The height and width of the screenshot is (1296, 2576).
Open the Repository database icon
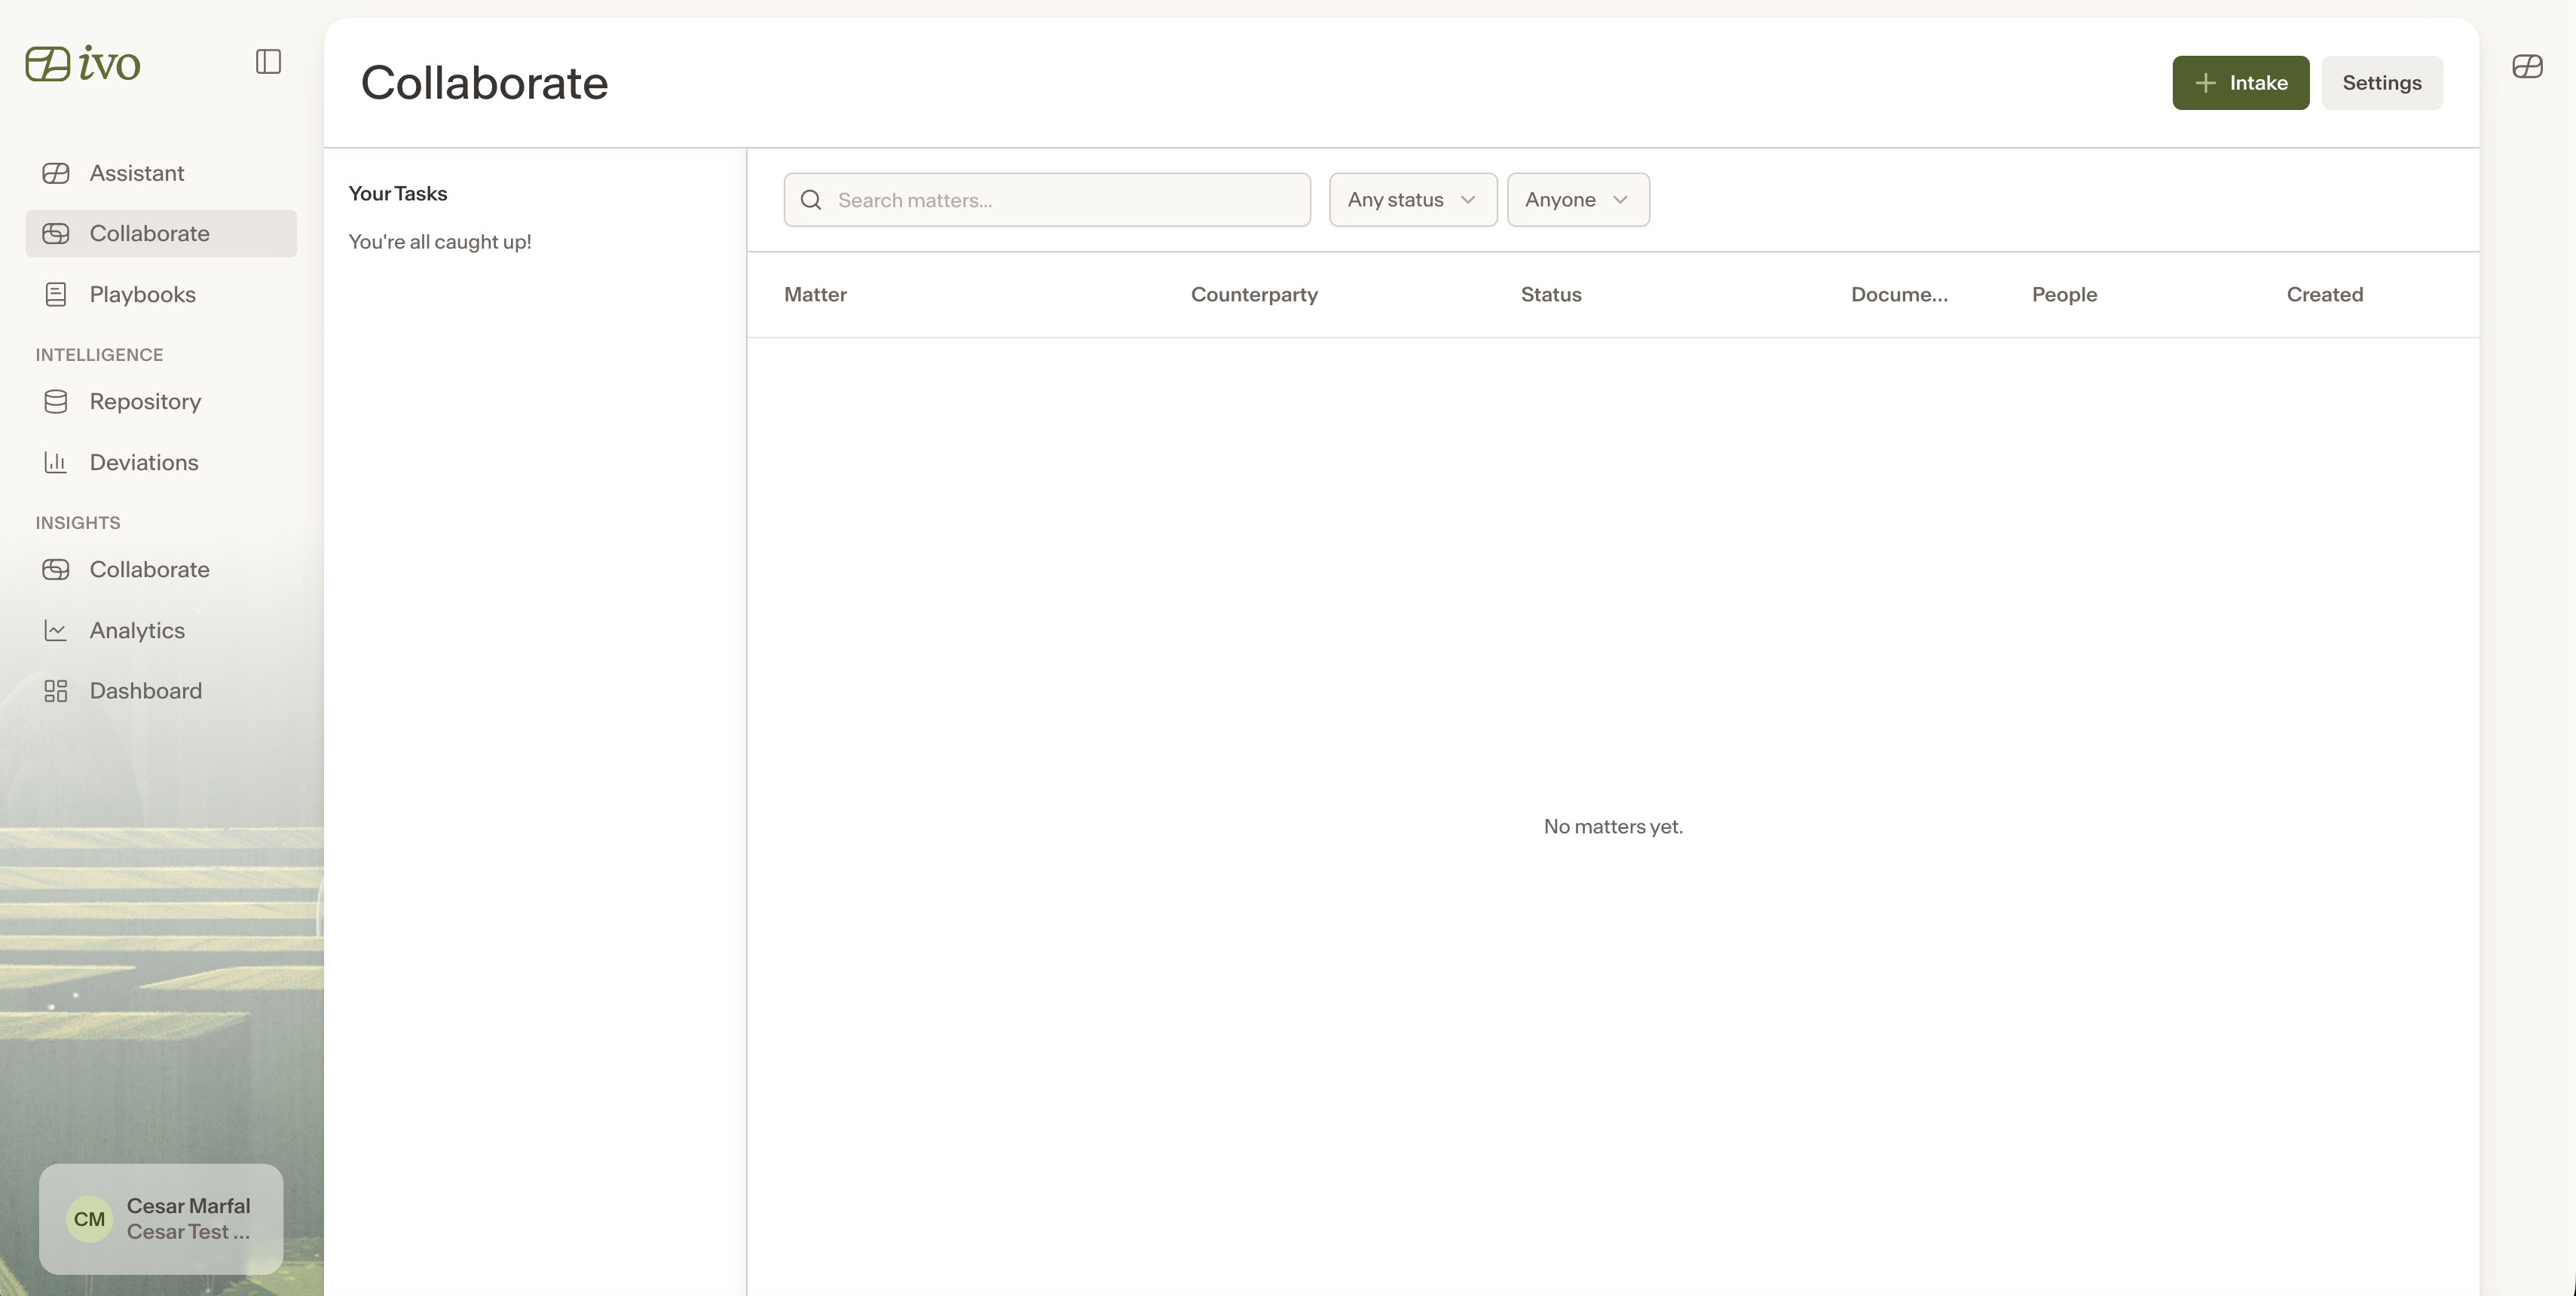point(56,401)
